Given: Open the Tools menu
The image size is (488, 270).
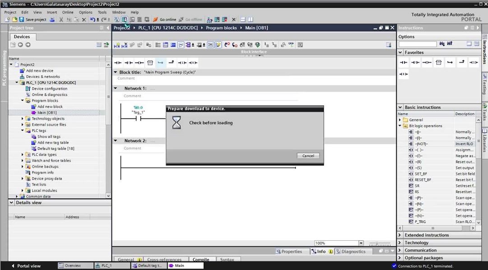Looking at the screenshot, I should pyautogui.click(x=102, y=13).
